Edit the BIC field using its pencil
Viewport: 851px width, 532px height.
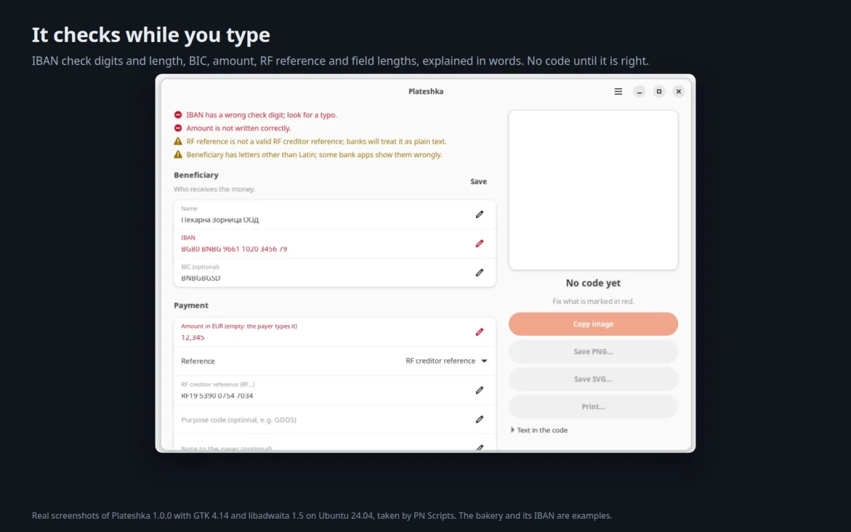click(x=479, y=273)
